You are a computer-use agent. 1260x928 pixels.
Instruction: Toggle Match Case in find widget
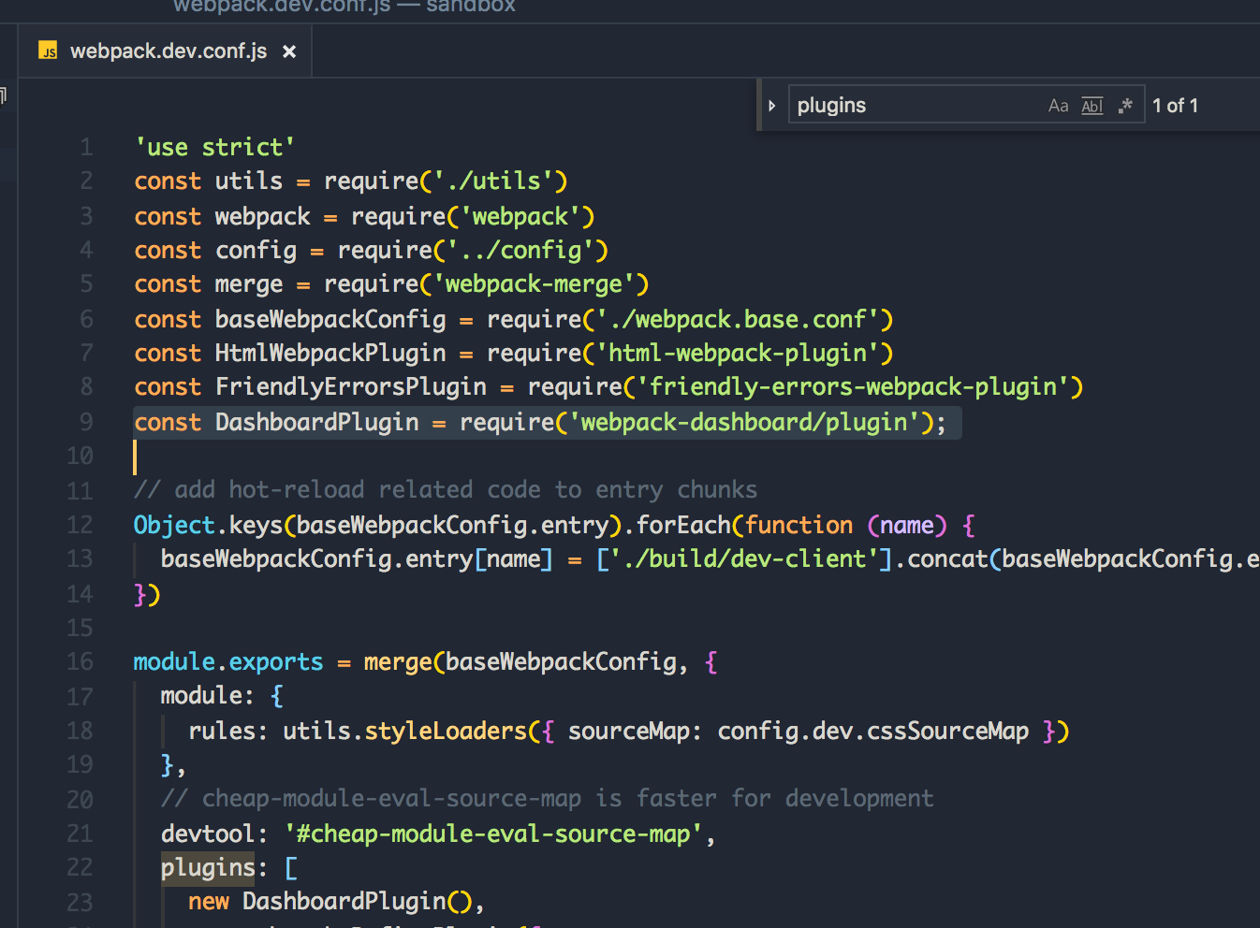click(1058, 106)
